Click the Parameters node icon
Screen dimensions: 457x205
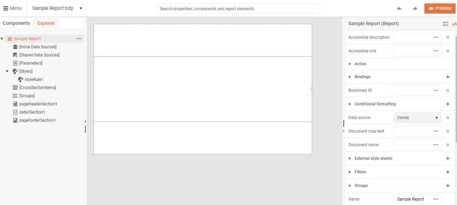click(15, 63)
